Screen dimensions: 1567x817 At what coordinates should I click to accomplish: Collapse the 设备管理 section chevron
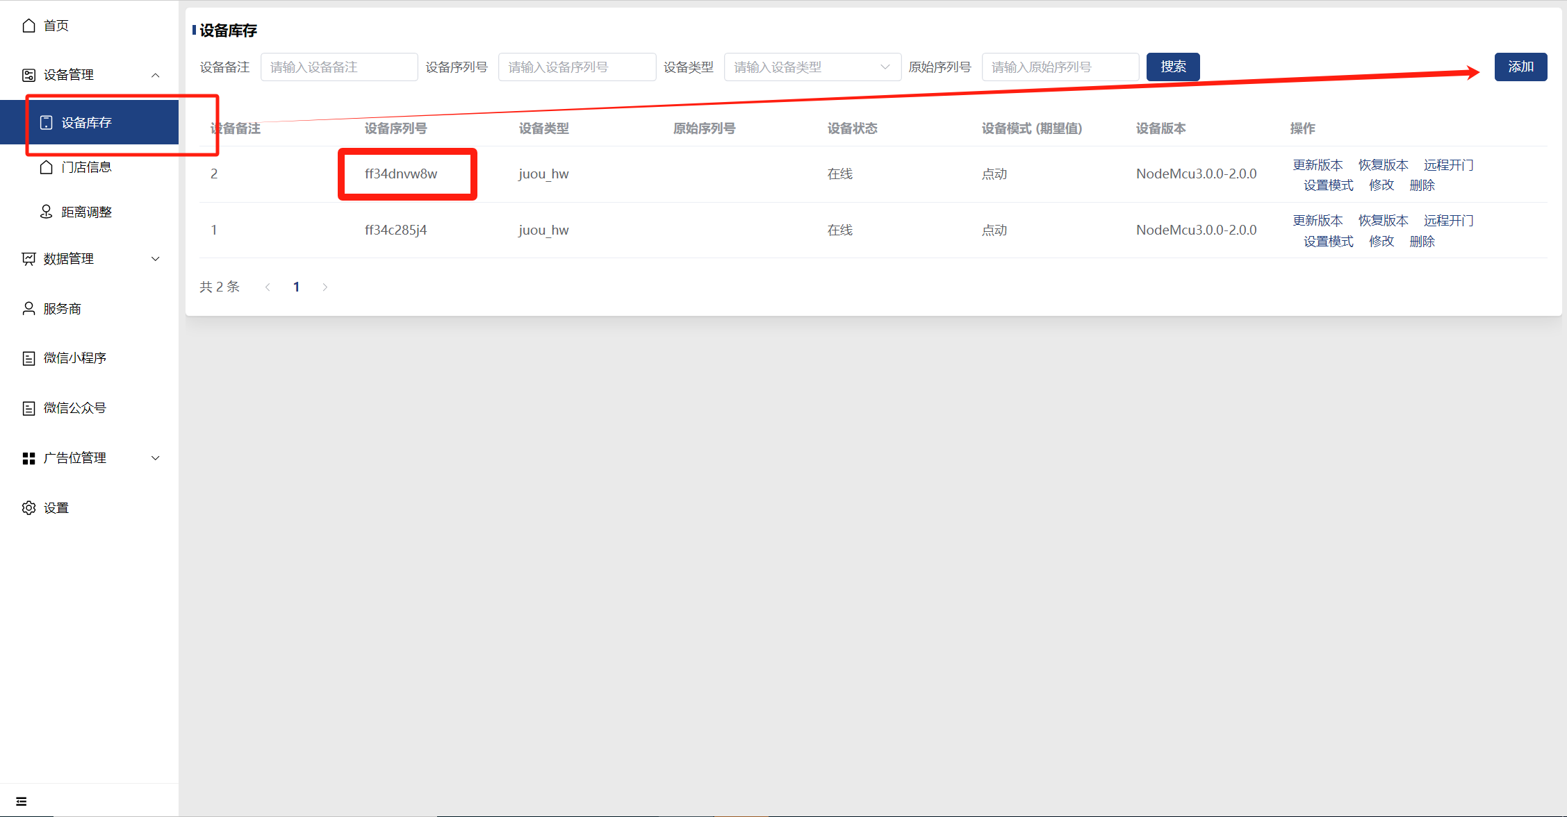156,75
